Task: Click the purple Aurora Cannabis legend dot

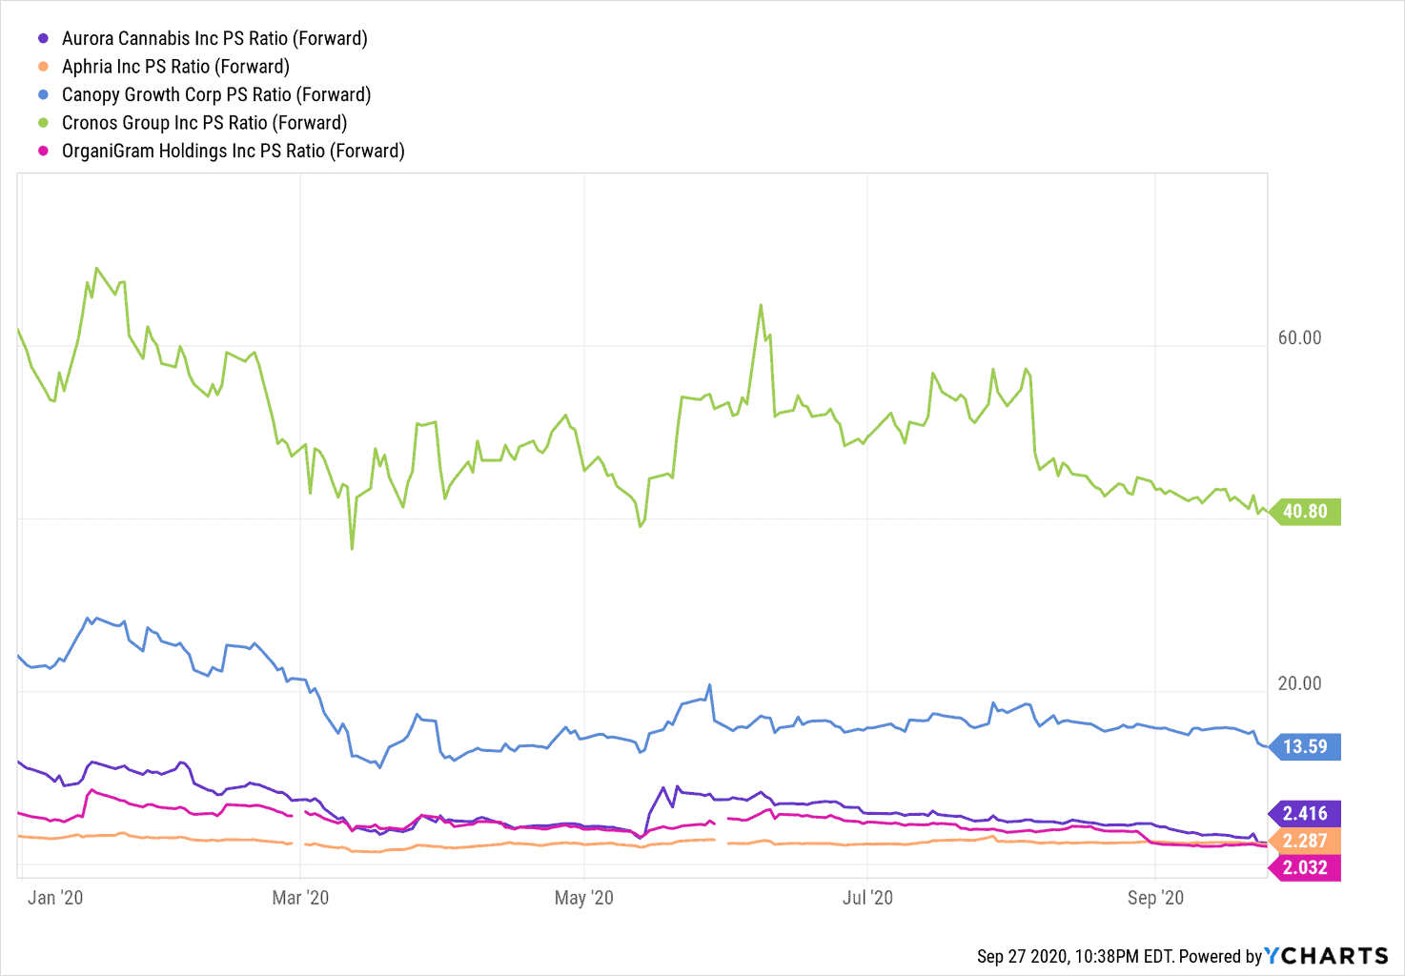Action: (x=43, y=39)
